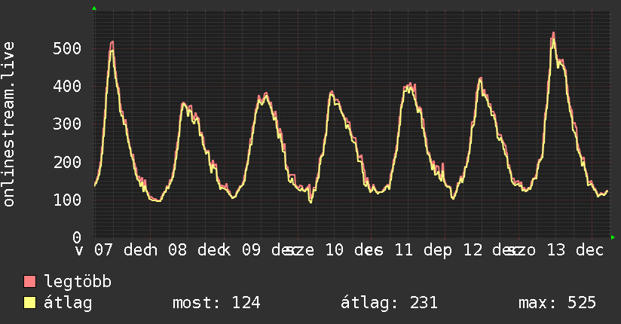Click the 'most: 124' value
Image resolution: width=621 pixels, height=324 pixels.
click(216, 303)
